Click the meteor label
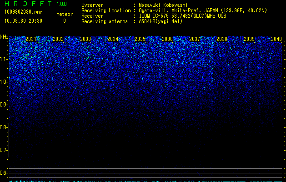Image resolution: width=286 pixels, height=182 pixels. coord(65,14)
